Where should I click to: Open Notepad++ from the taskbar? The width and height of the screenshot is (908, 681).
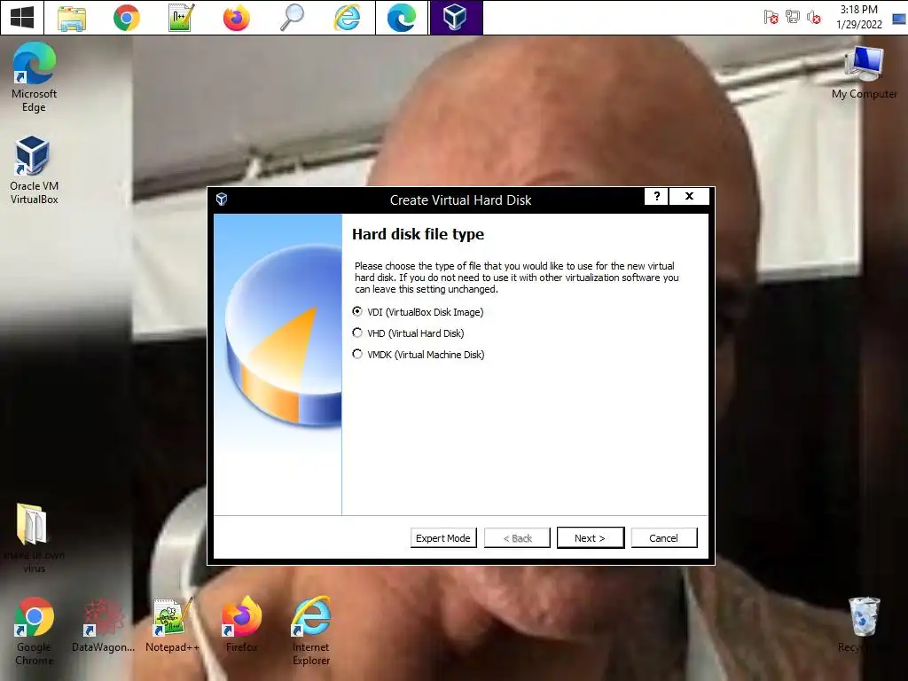tap(181, 18)
